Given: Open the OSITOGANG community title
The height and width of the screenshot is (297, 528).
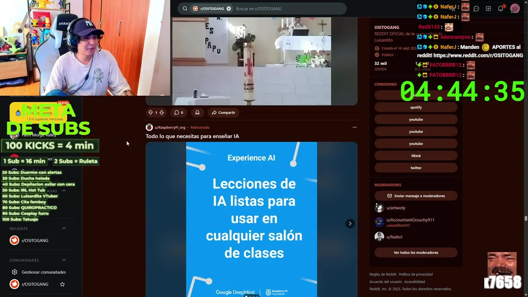Looking at the screenshot, I should coord(387,27).
